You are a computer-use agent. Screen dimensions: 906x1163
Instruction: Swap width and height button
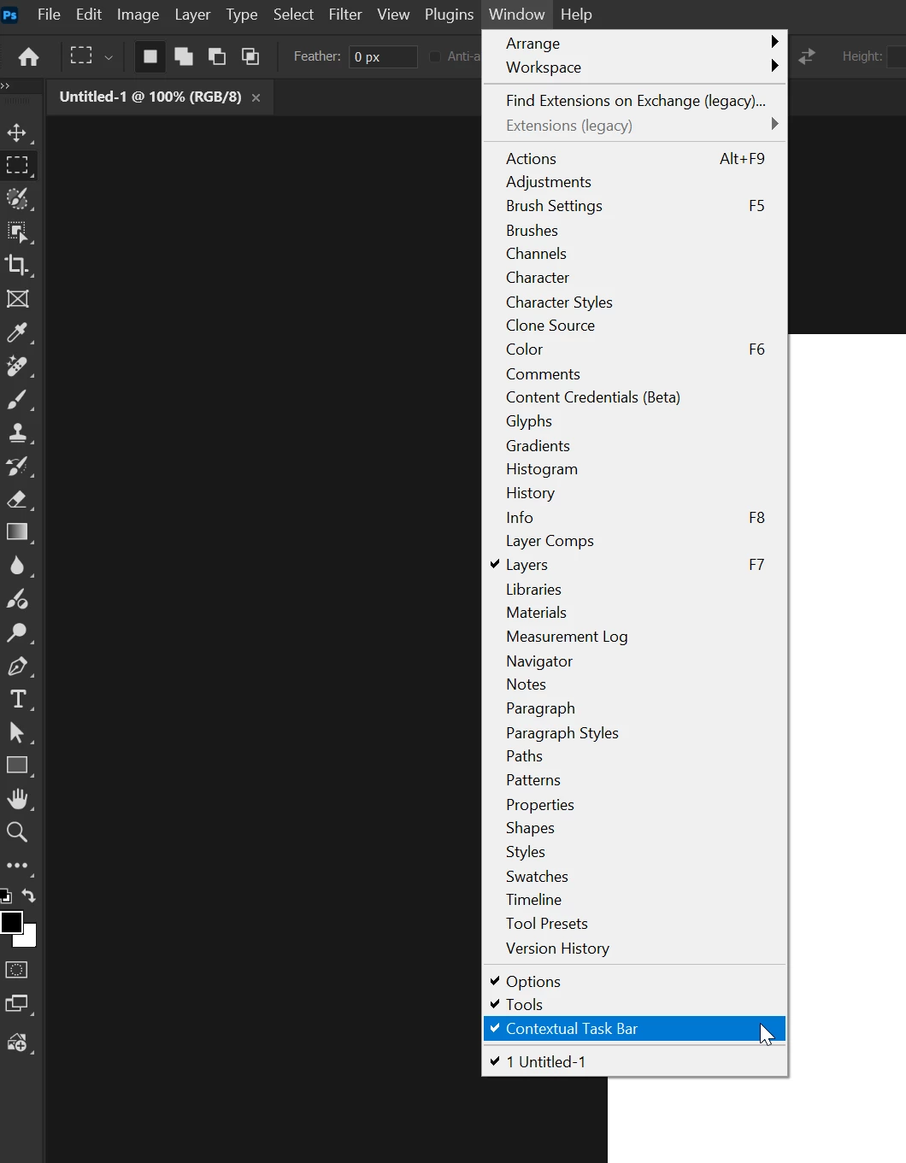(x=806, y=56)
